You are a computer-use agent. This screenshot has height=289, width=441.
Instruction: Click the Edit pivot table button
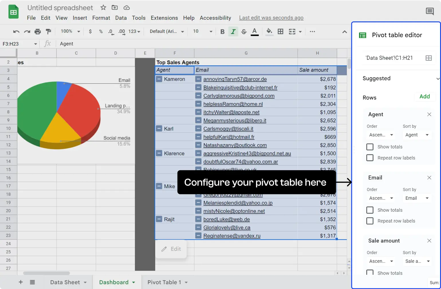point(171,249)
